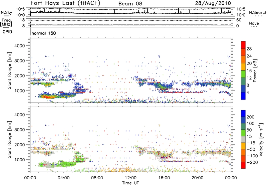Click the '28' value on the Power color bar

(x=249, y=49)
